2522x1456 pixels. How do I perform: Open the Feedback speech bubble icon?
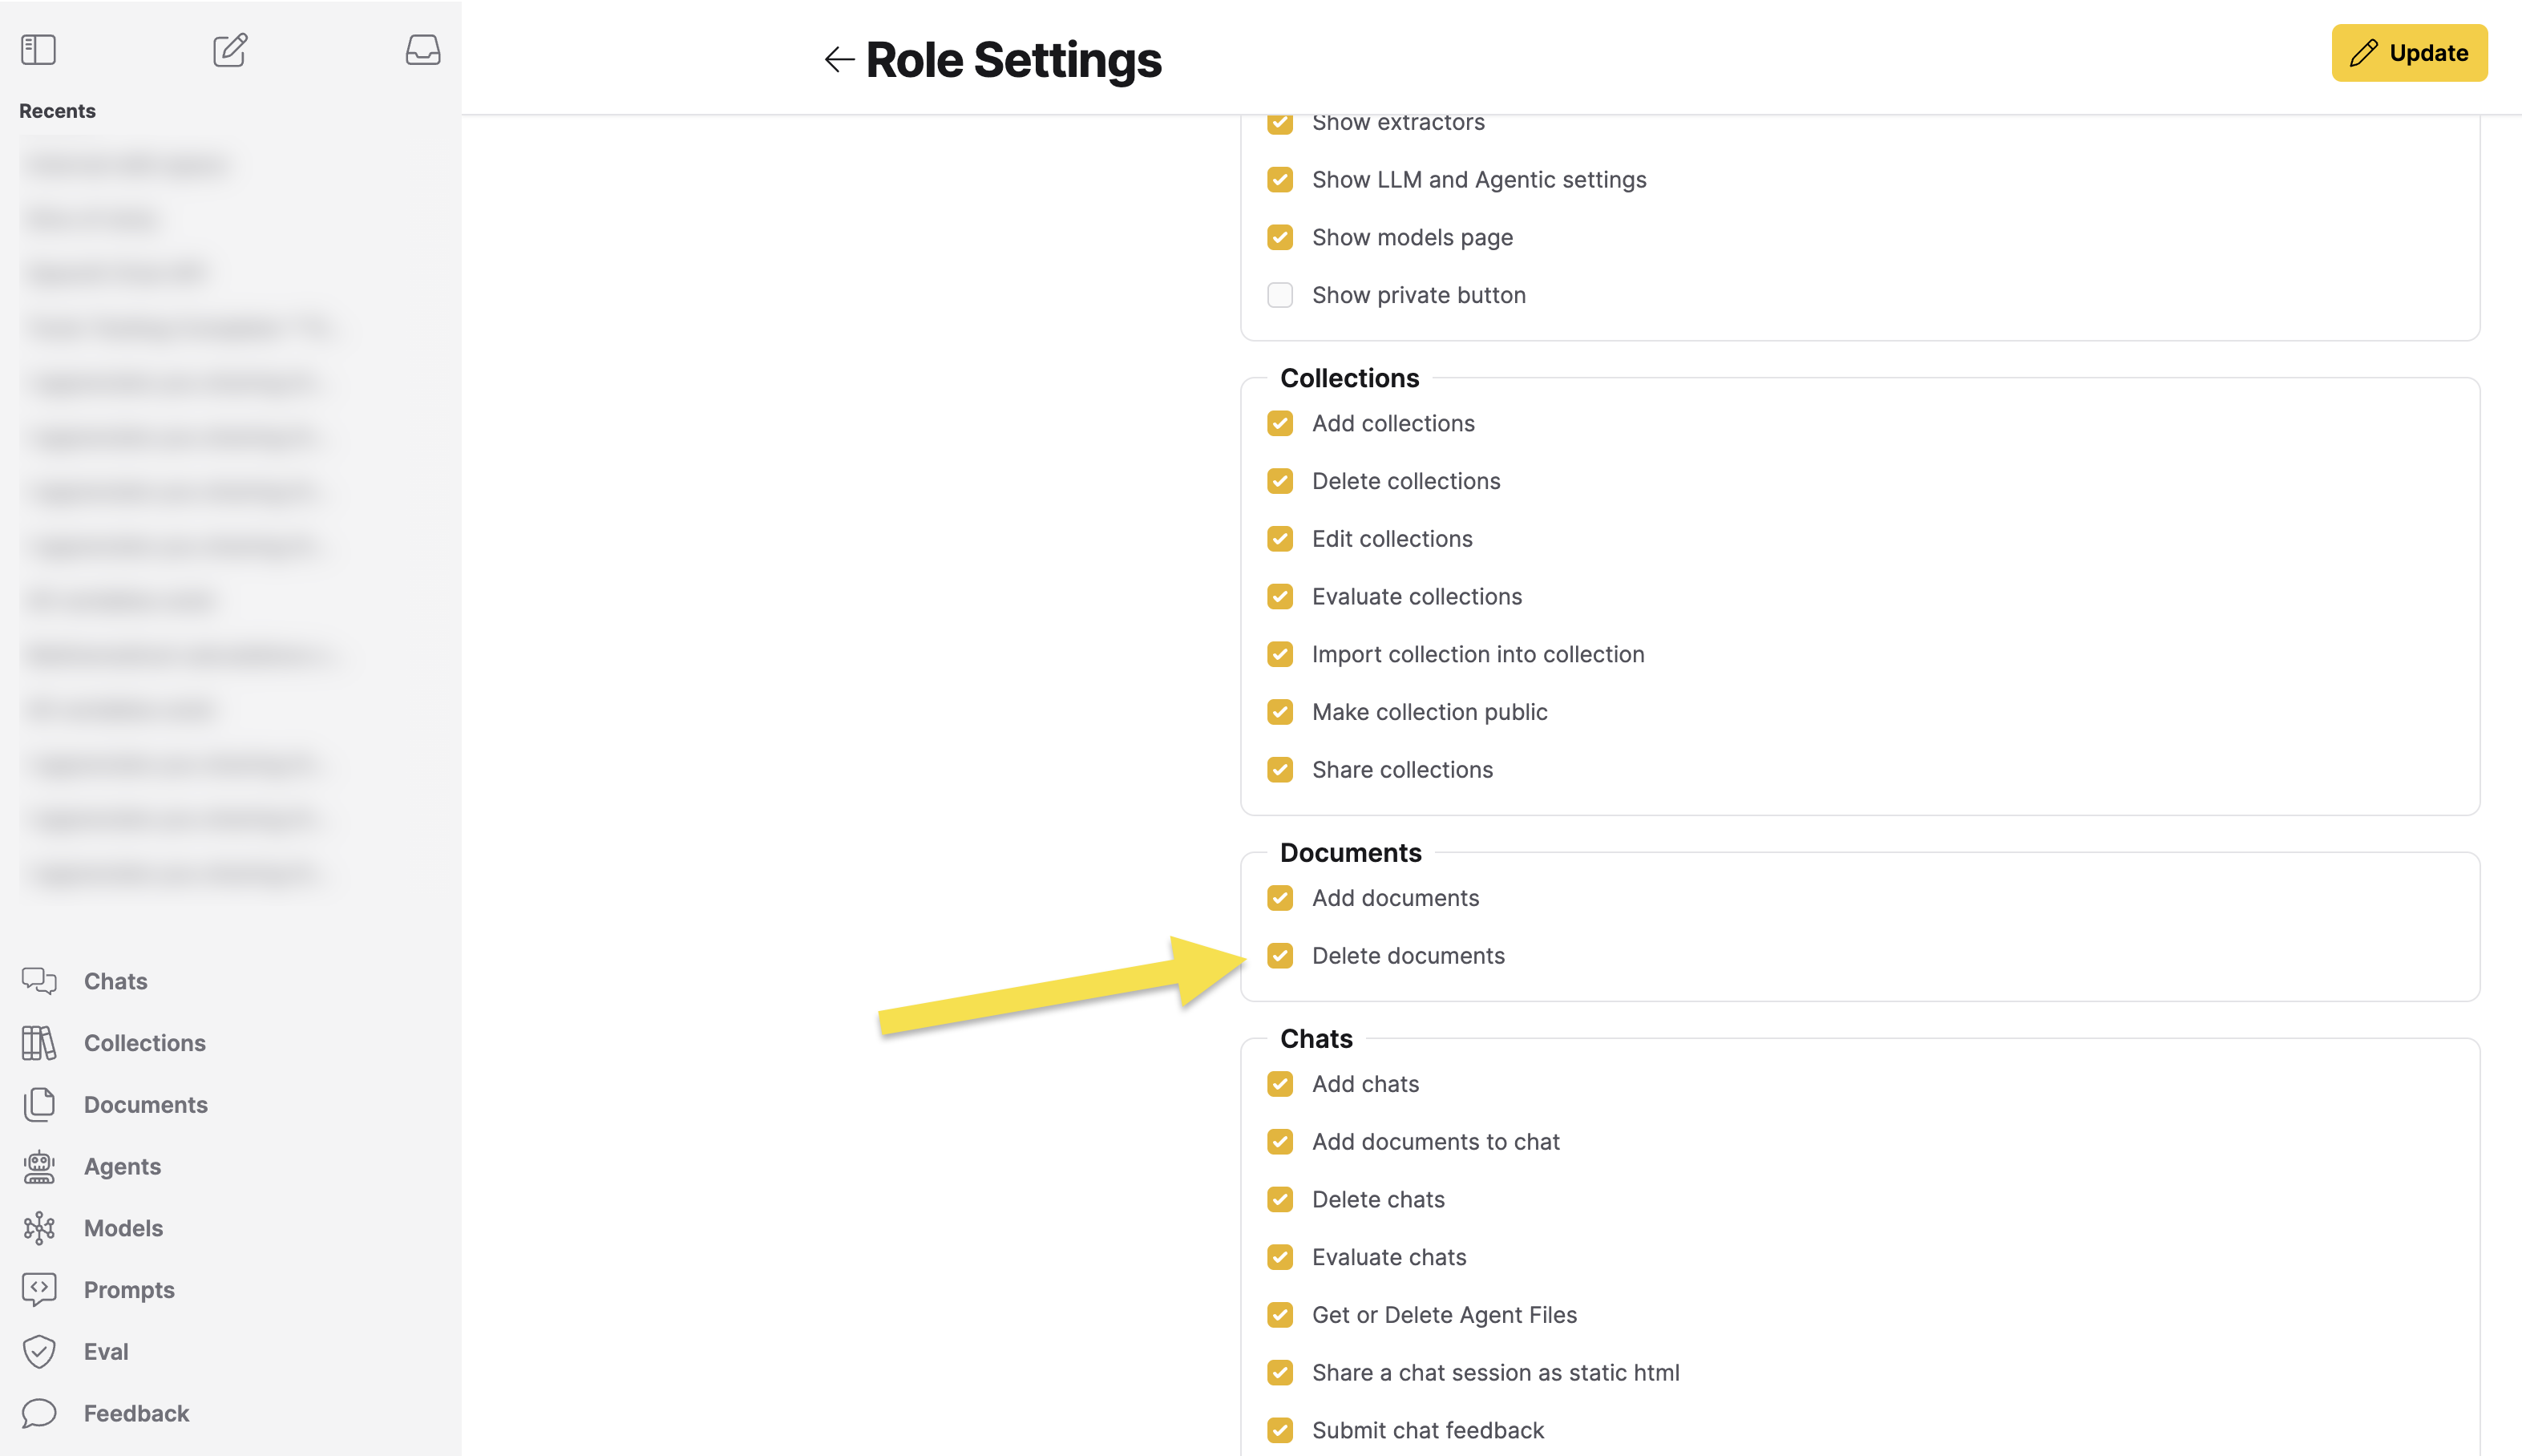pos(39,1413)
